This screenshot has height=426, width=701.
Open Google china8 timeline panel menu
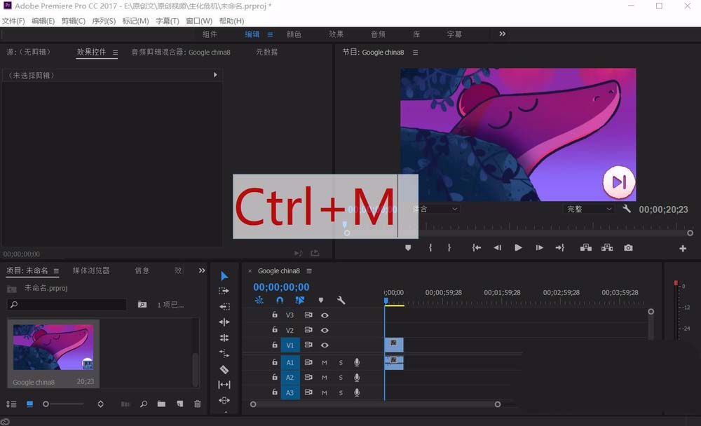pyautogui.click(x=309, y=271)
